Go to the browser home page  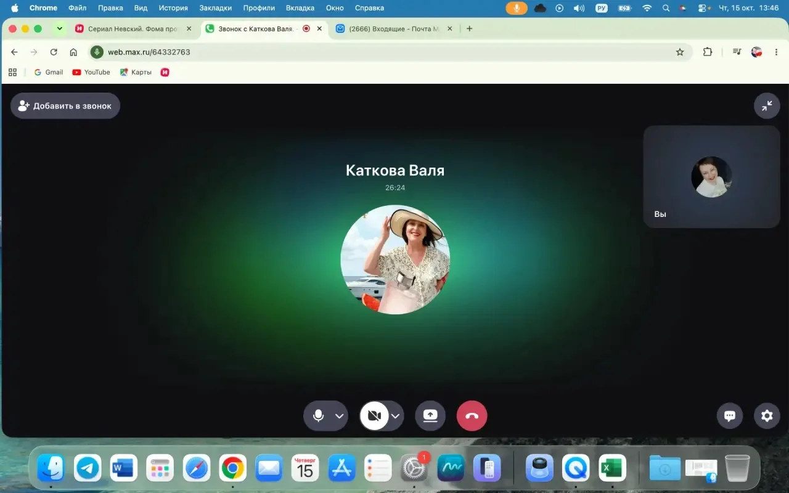click(x=73, y=52)
